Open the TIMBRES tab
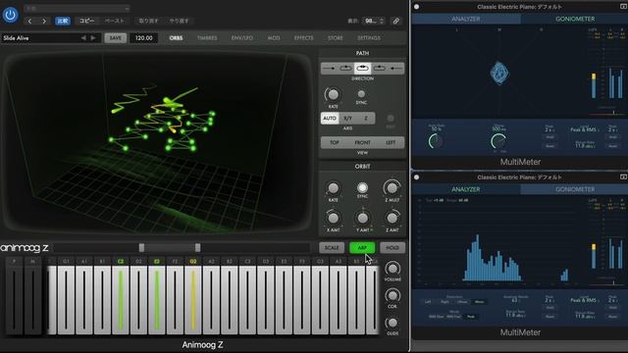628x353 pixels. click(207, 38)
